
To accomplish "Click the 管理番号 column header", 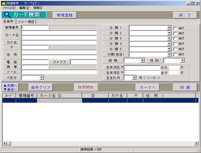I will pyautogui.click(x=26, y=96).
